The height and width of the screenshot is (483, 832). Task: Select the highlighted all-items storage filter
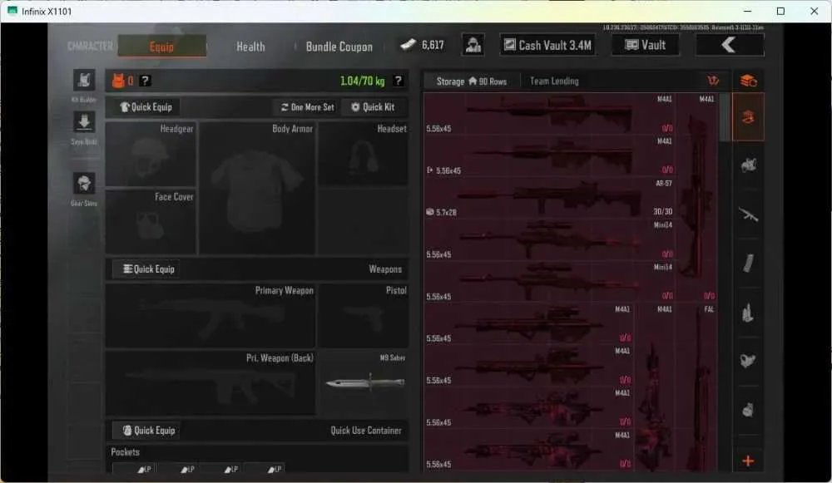coord(748,117)
